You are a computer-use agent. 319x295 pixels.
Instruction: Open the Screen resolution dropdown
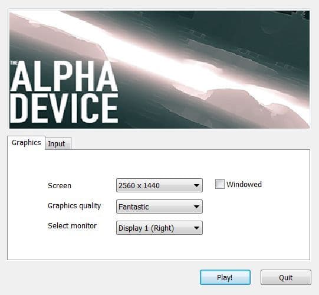tap(159, 185)
